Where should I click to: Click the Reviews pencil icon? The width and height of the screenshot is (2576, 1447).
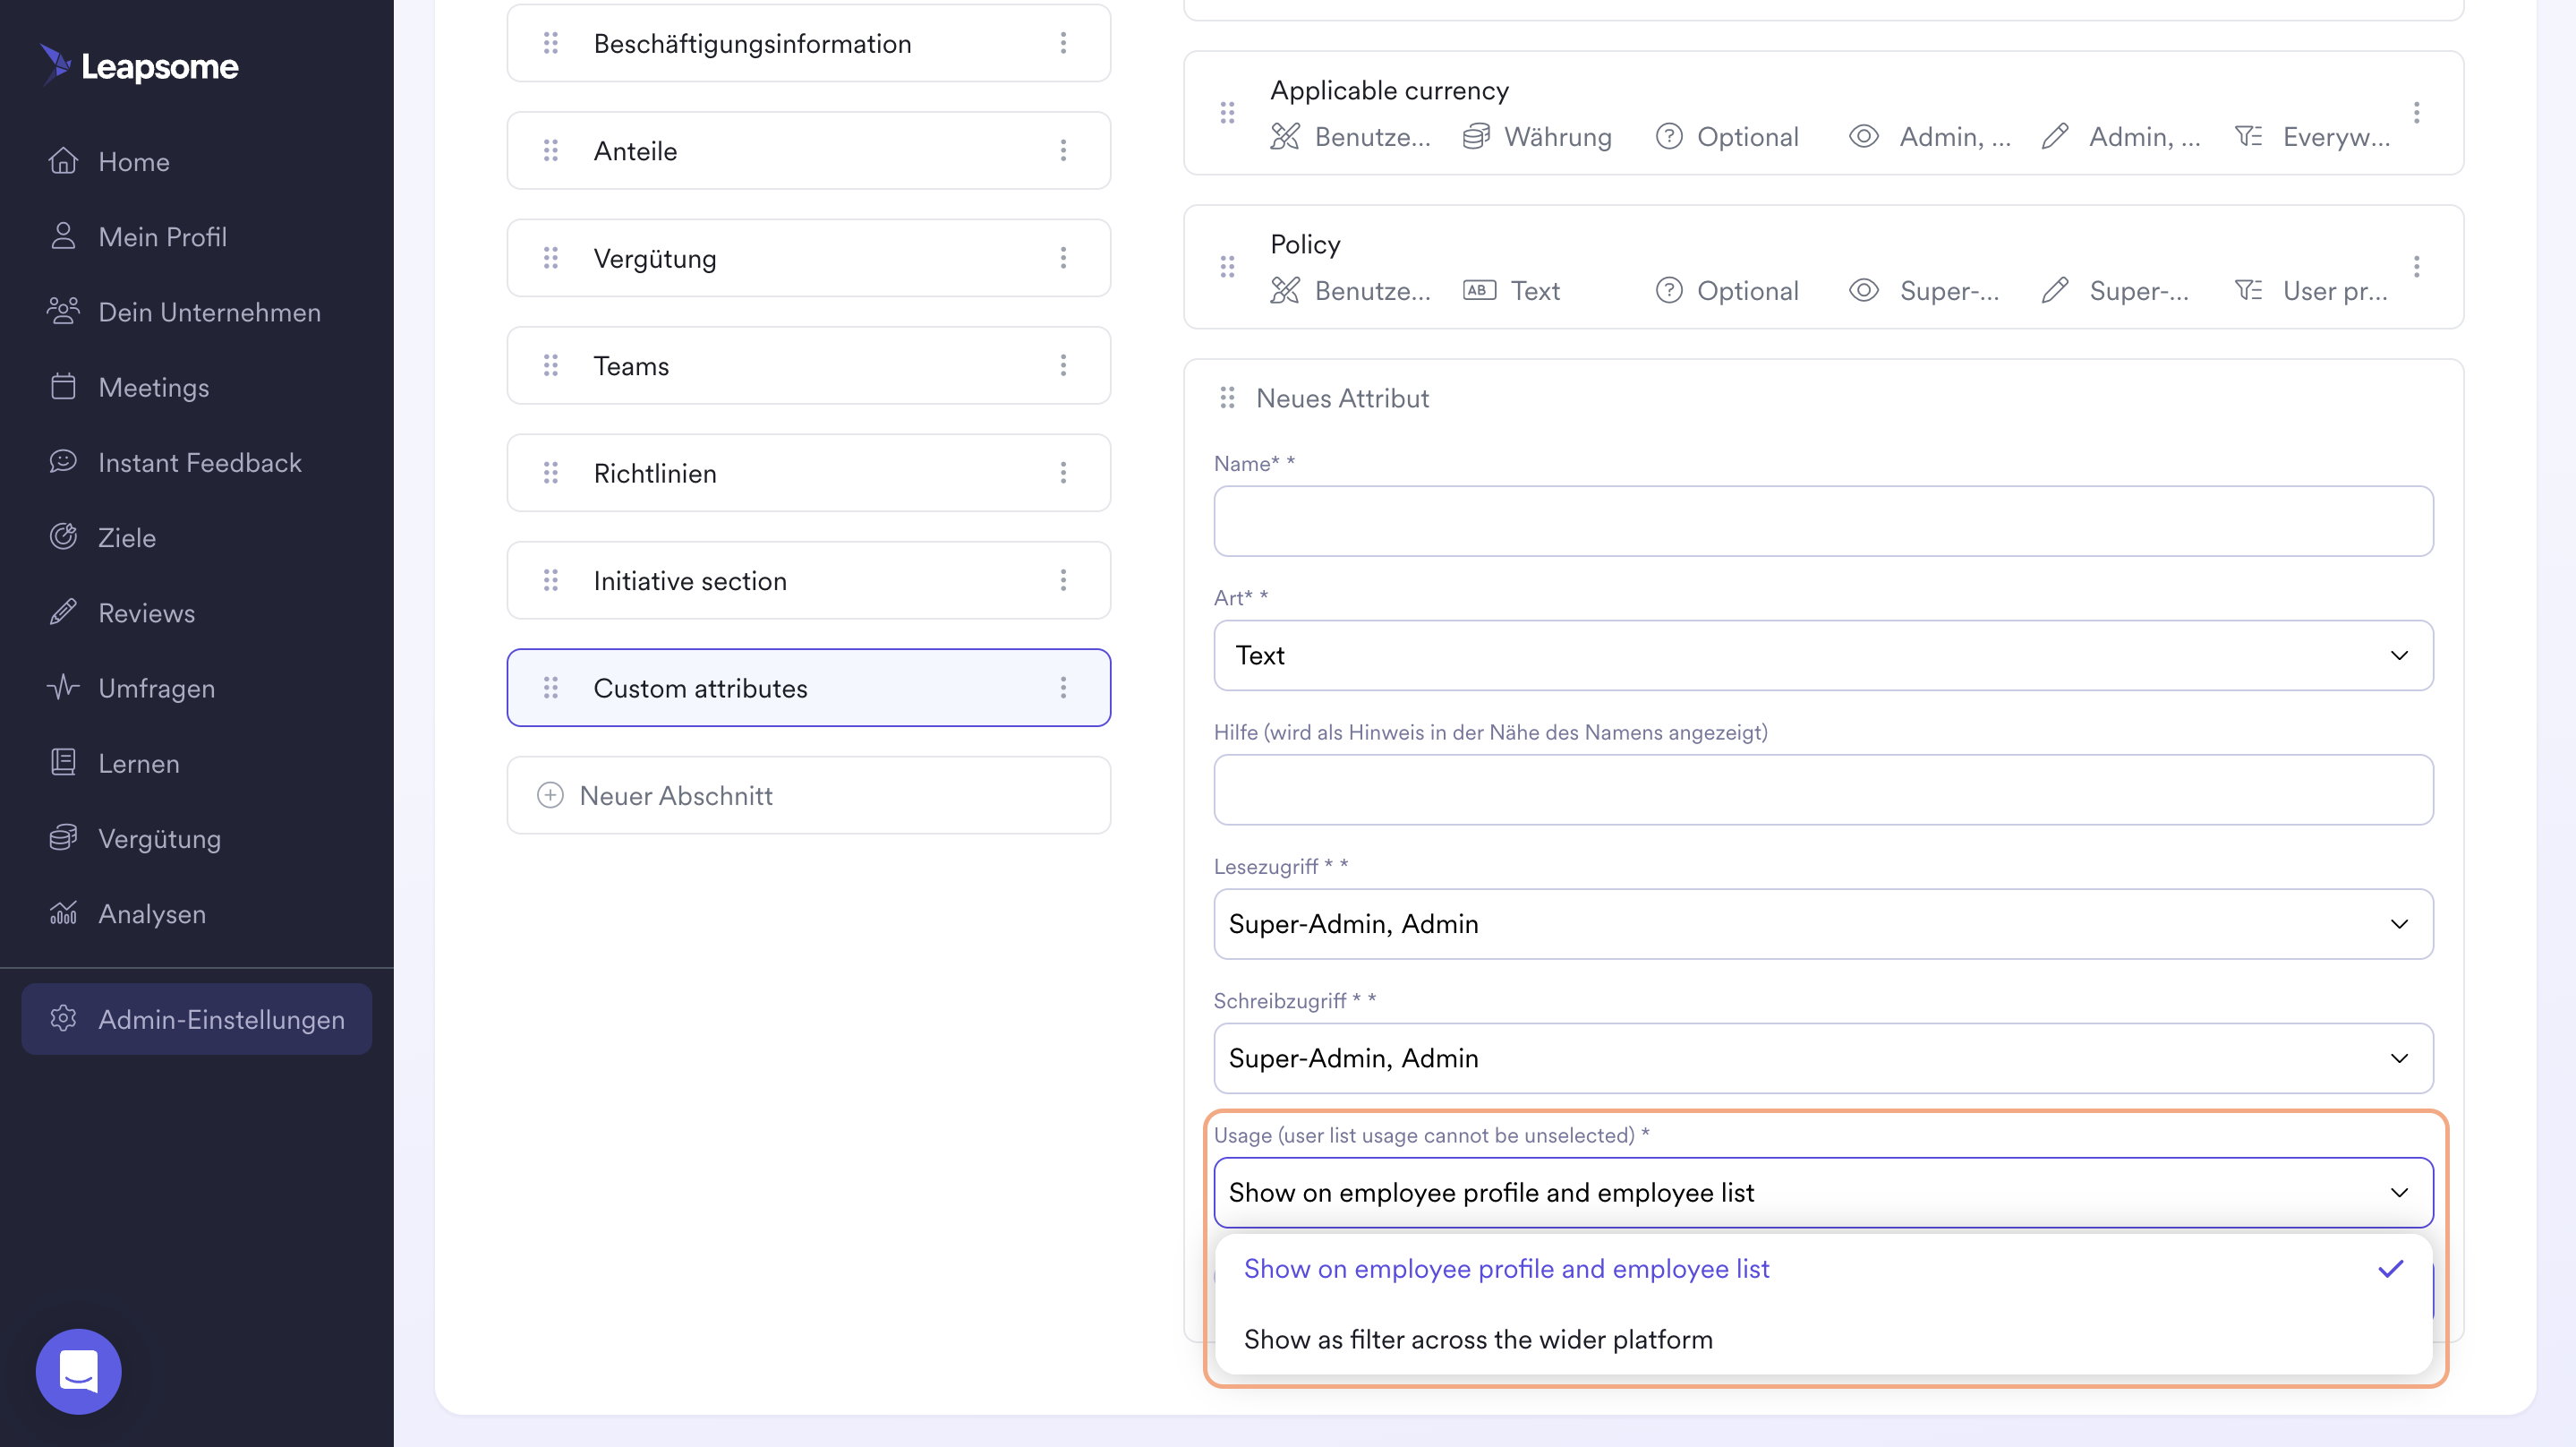coord(63,612)
